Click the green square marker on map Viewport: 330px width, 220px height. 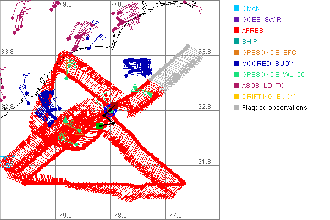(100, 127)
